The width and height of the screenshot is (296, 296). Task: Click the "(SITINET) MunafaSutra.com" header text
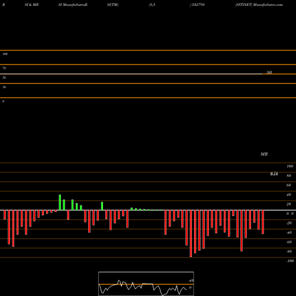click(x=259, y=5)
